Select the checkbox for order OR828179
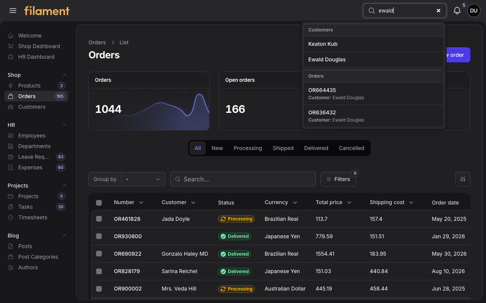 click(x=99, y=271)
